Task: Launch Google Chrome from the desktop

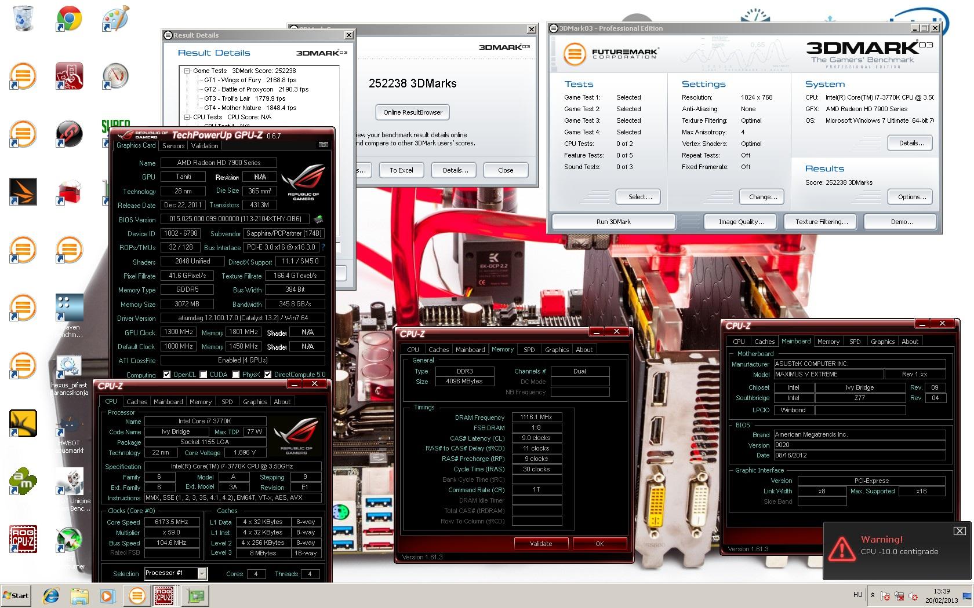Action: coord(69,19)
